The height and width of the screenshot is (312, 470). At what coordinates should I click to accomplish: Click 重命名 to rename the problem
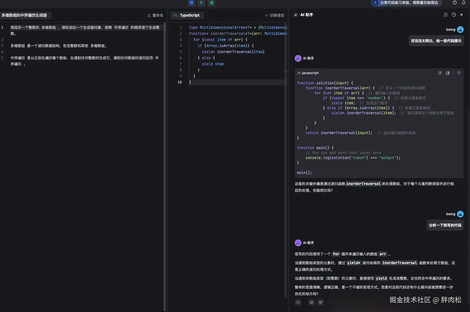point(155,15)
